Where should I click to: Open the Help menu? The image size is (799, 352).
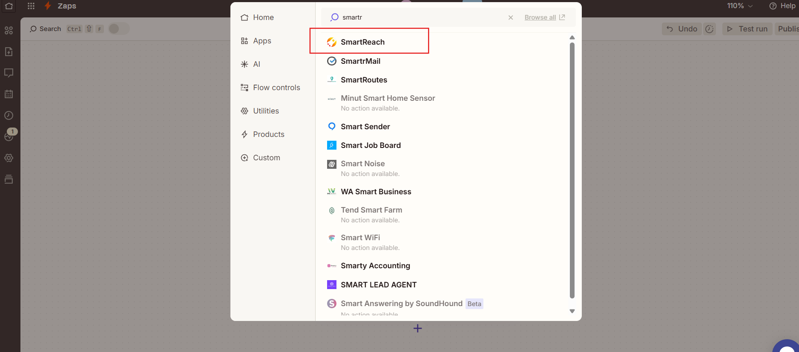(x=782, y=6)
